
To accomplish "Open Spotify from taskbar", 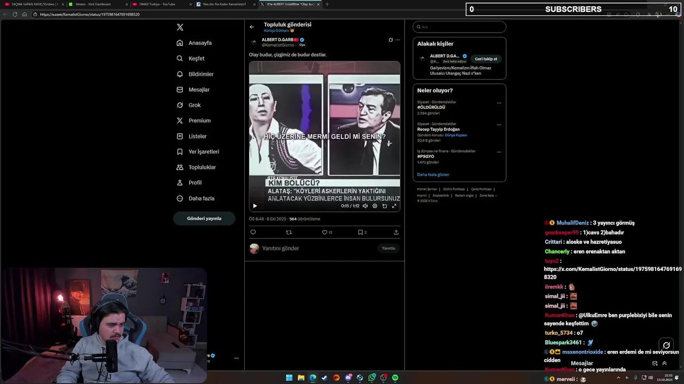I will click(395, 378).
